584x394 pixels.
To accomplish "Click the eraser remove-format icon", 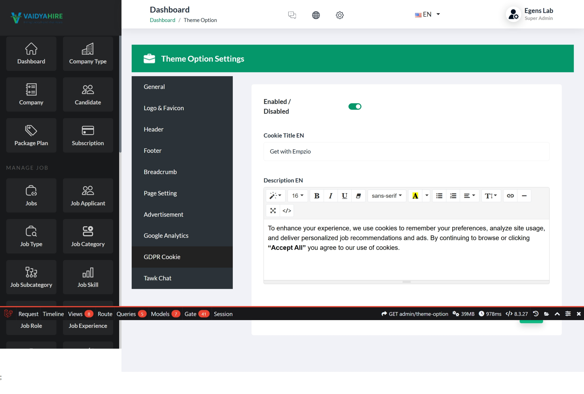I will [x=358, y=196].
